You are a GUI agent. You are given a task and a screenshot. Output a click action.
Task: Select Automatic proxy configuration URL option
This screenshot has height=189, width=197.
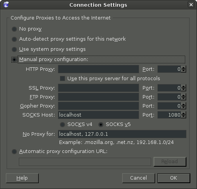click(x=14, y=151)
